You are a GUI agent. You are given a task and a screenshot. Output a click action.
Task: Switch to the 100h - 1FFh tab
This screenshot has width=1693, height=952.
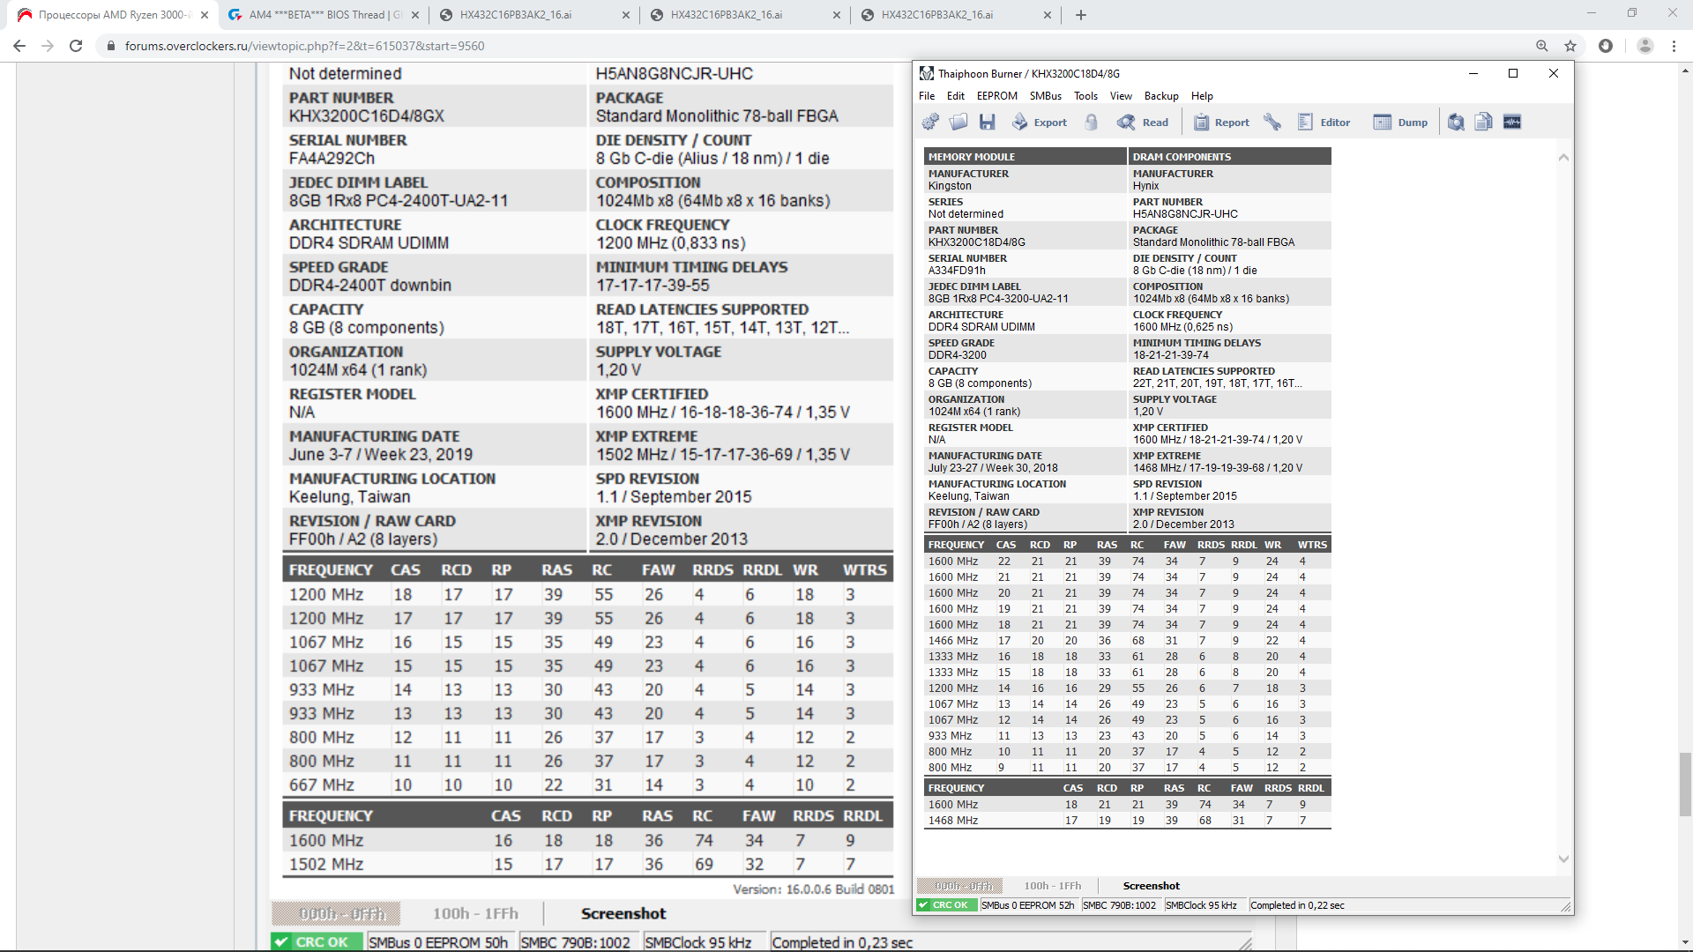point(1052,886)
